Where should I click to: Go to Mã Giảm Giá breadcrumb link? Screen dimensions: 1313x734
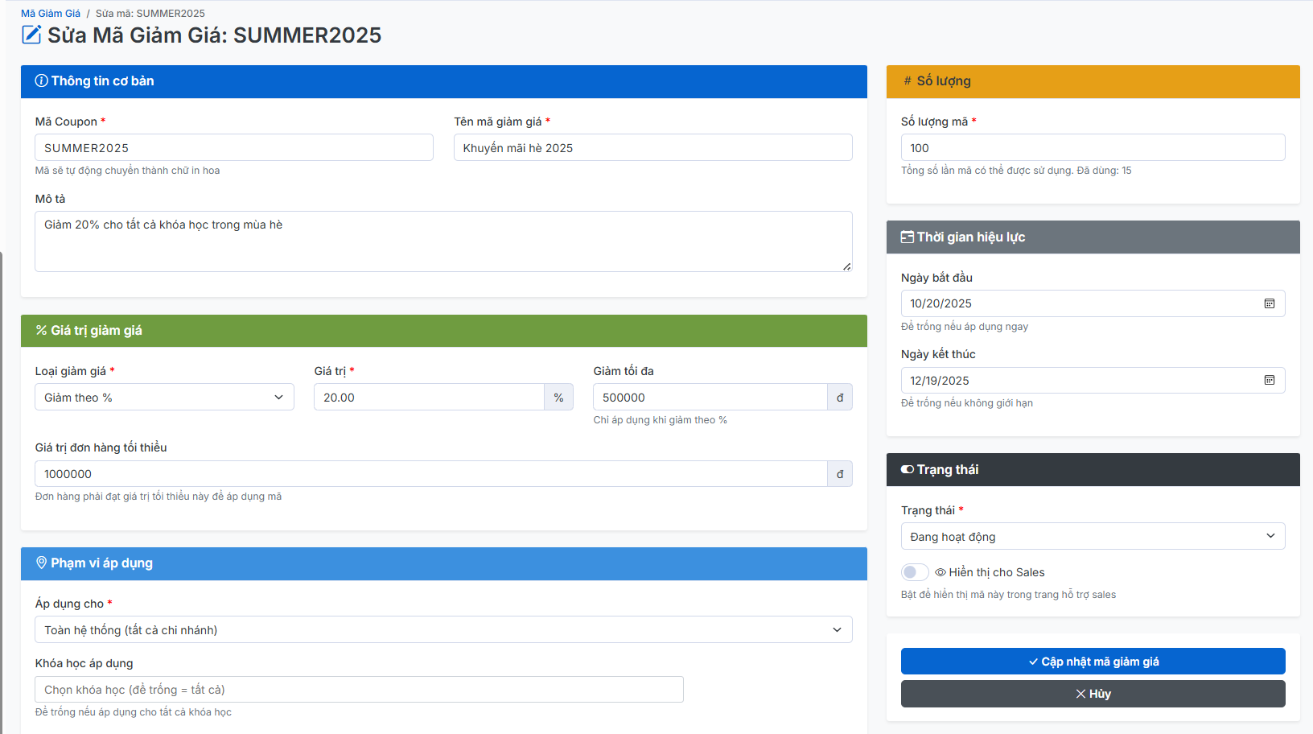(51, 14)
